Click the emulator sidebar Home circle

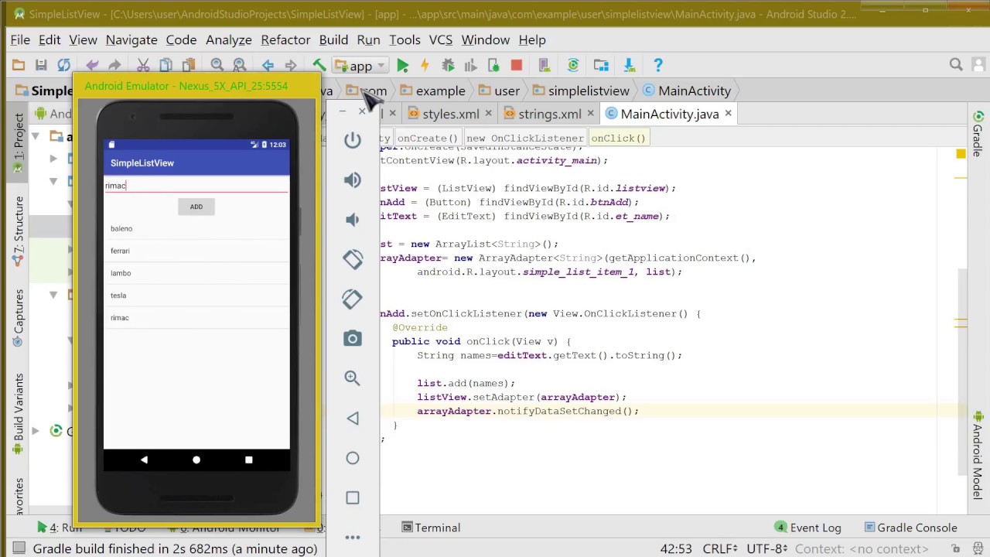(x=353, y=458)
